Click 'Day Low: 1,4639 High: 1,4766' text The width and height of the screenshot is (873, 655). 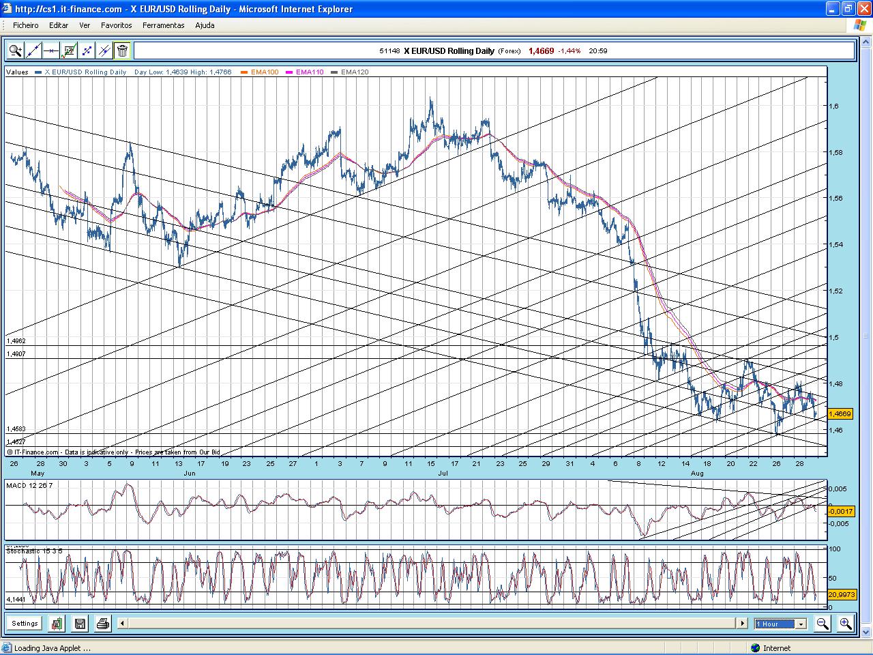point(183,72)
